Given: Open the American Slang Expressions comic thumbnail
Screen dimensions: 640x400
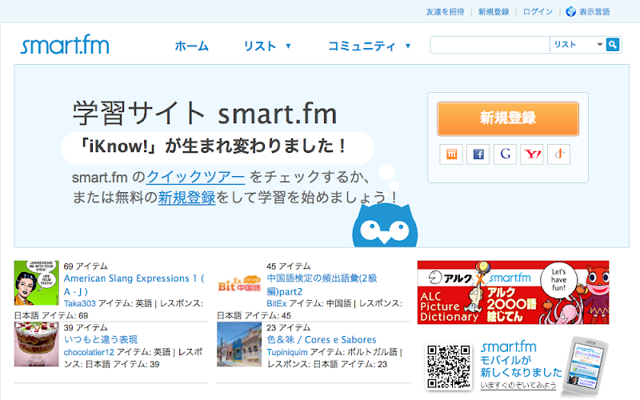Looking at the screenshot, I should [36, 283].
